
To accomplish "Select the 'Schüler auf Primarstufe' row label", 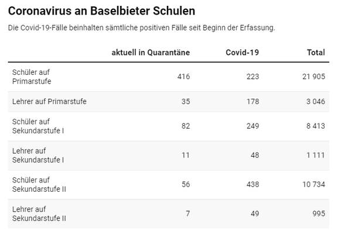I will pyautogui.click(x=32, y=77).
